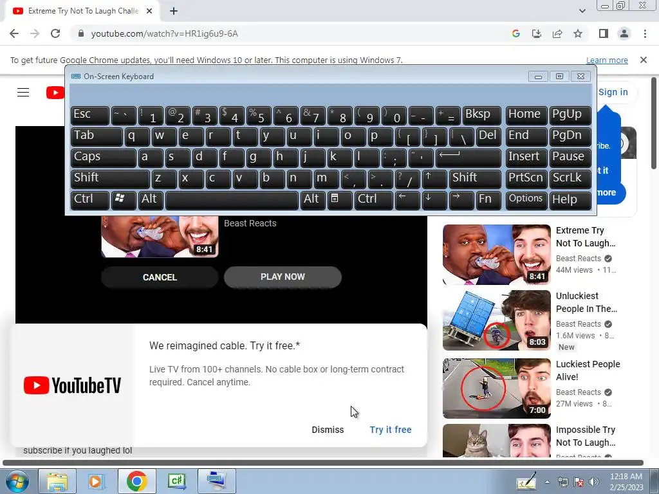The width and height of the screenshot is (659, 494).
Task: Open a new browser tab
Action: point(174,11)
